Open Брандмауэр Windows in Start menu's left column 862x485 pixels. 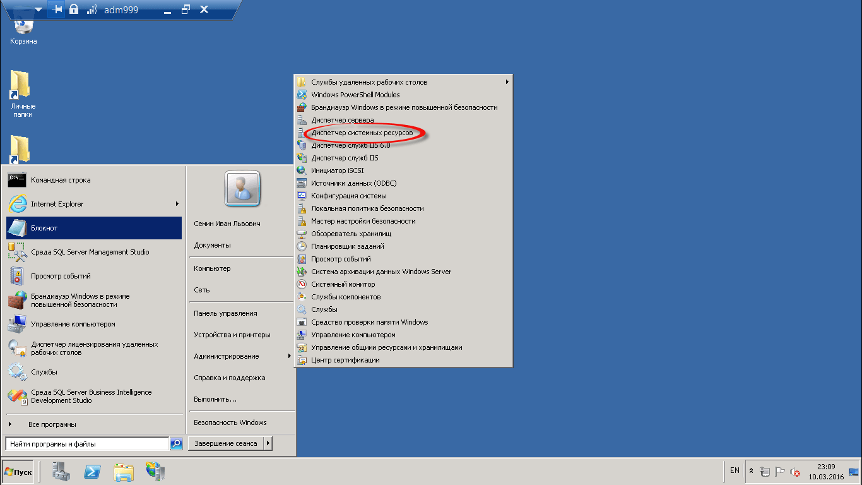[94, 300]
